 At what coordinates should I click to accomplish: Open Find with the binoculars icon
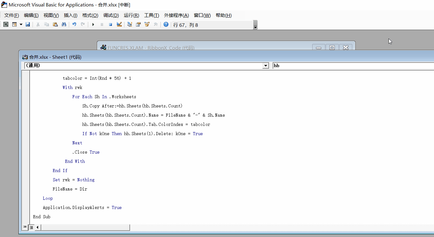point(64,24)
